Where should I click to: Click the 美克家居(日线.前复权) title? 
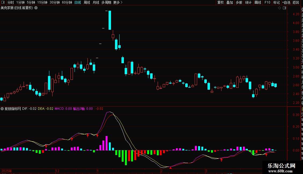click(x=17, y=8)
